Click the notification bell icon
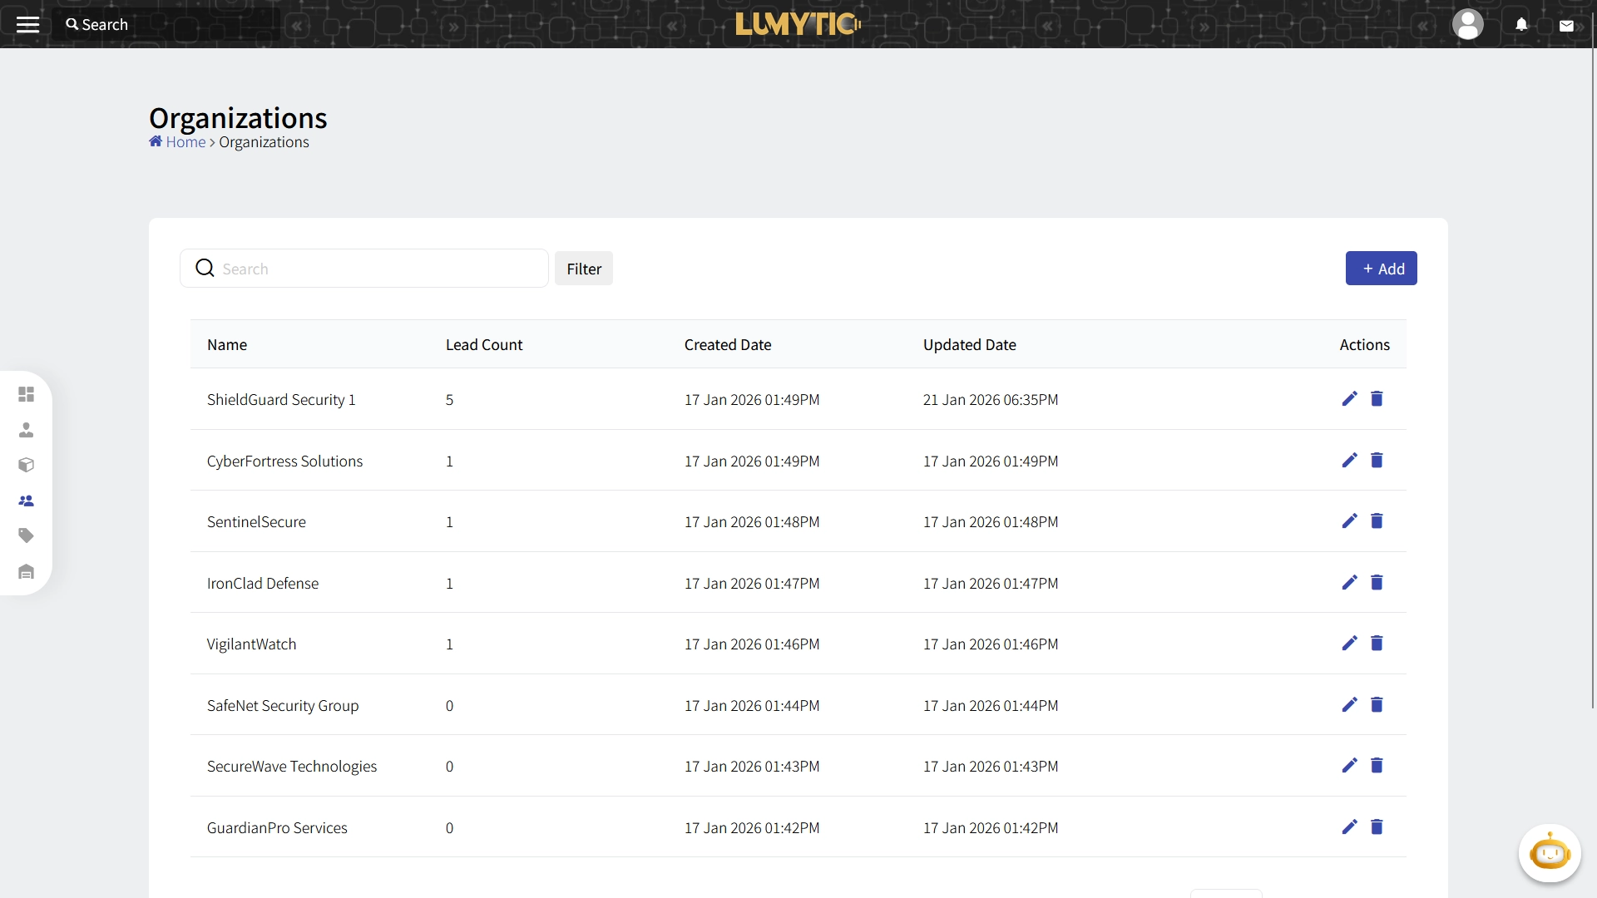Image resolution: width=1597 pixels, height=898 pixels. coord(1521,24)
